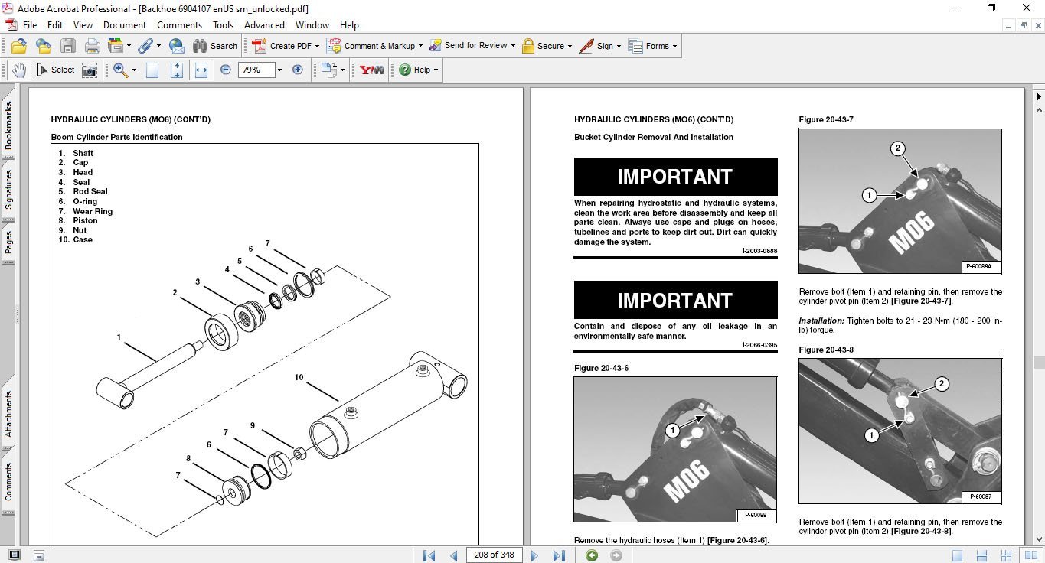Open Search with the binoculars icon
The image size is (1045, 563).
[x=215, y=46]
